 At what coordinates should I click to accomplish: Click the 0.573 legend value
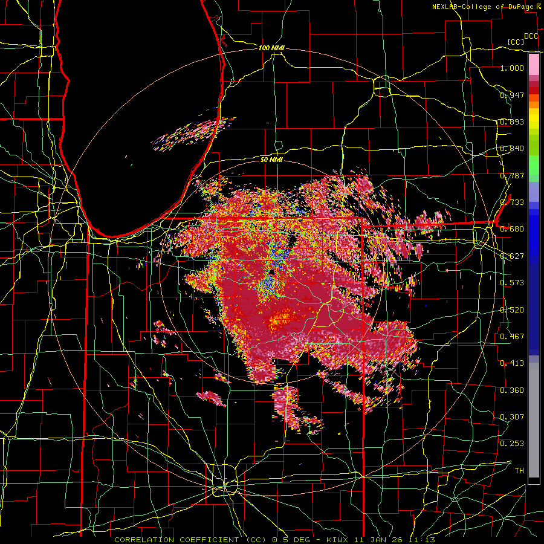(512, 283)
